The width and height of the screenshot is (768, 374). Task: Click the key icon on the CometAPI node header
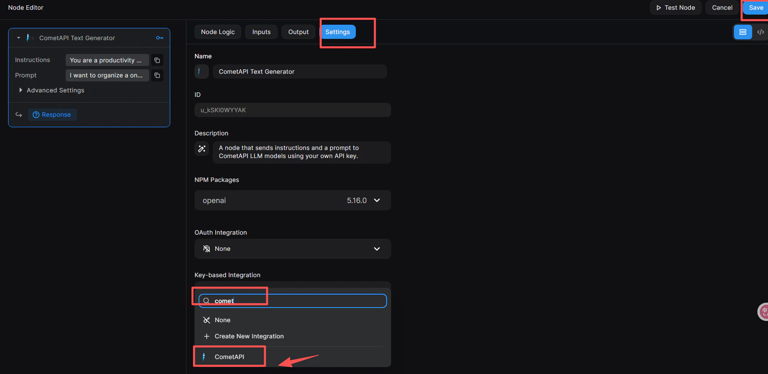point(160,38)
